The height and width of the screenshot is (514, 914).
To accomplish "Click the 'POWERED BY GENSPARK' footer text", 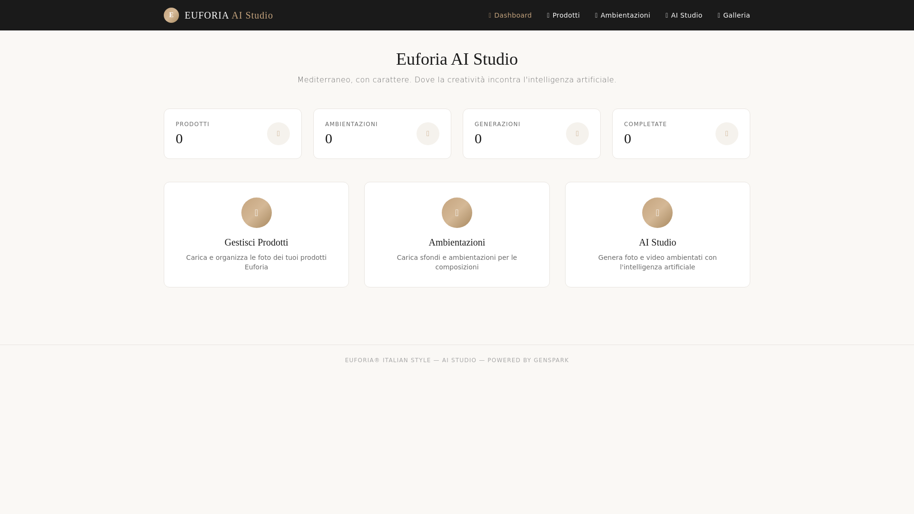I will [x=528, y=360].
